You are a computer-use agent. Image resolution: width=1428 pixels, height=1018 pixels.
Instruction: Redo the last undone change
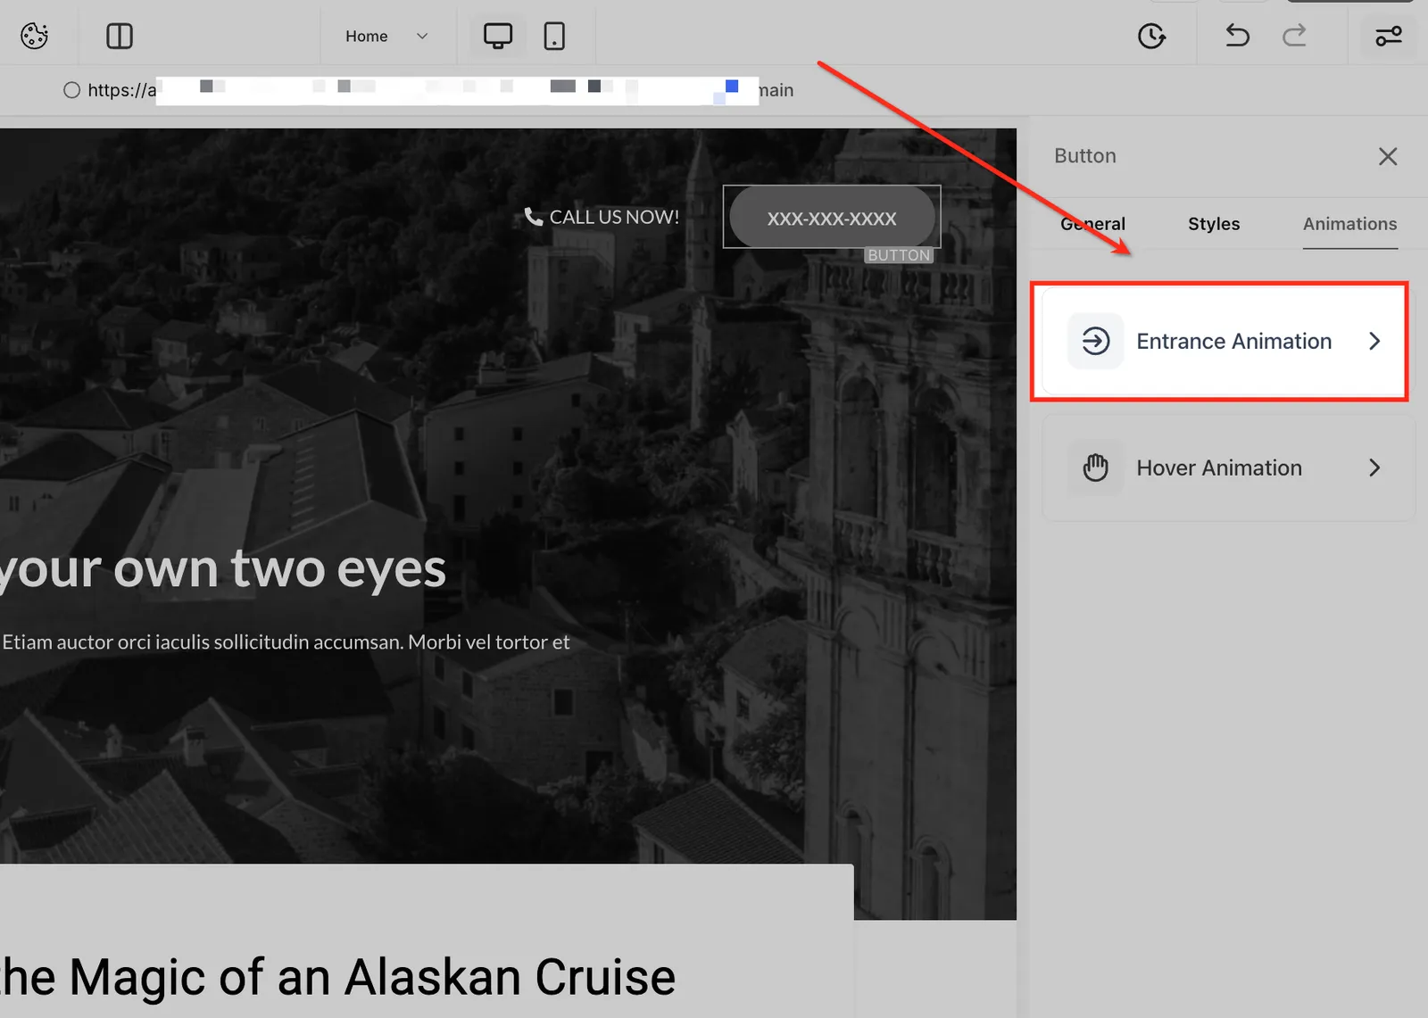point(1294,36)
